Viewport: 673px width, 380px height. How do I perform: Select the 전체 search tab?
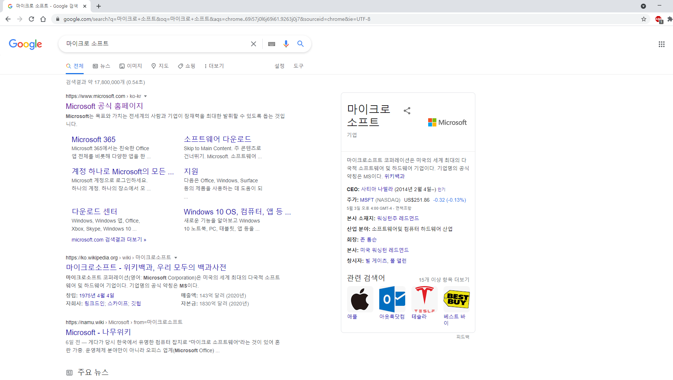[x=75, y=66]
